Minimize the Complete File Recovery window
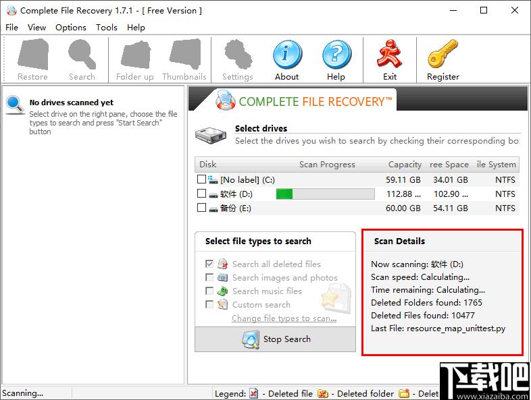 click(453, 10)
